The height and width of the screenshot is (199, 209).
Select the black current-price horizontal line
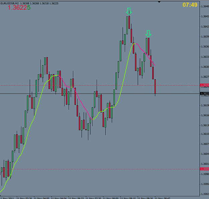click(100, 93)
